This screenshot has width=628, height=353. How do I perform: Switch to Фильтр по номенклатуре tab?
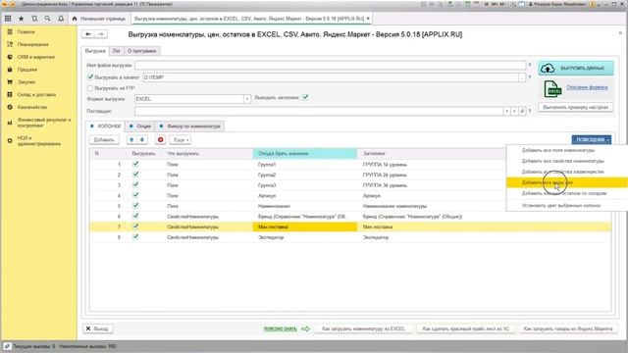(x=189, y=126)
